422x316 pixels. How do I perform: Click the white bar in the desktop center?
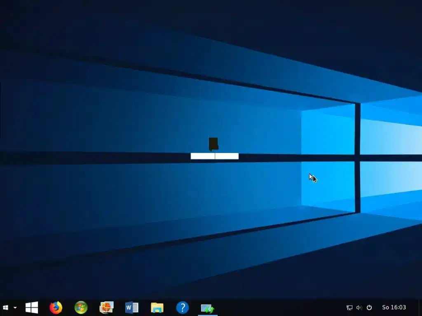pos(214,156)
